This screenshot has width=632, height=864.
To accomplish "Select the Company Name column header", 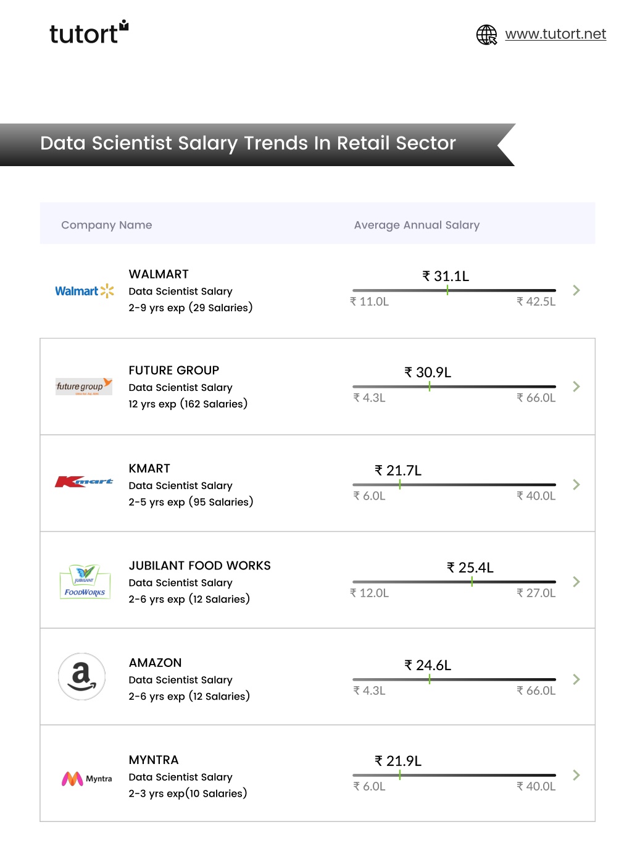I will [107, 225].
